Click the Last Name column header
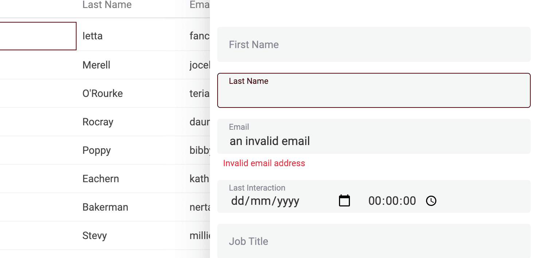The height and width of the screenshot is (258, 538). (x=107, y=5)
